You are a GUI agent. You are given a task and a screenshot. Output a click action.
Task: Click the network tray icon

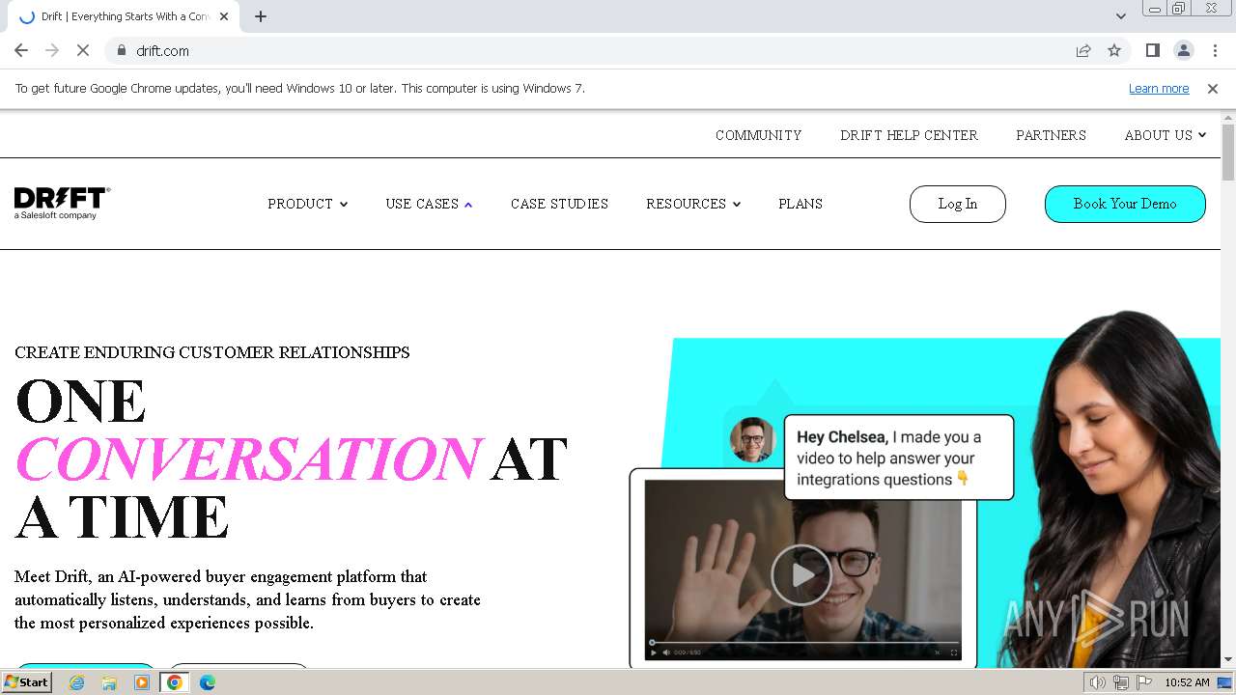click(1120, 682)
